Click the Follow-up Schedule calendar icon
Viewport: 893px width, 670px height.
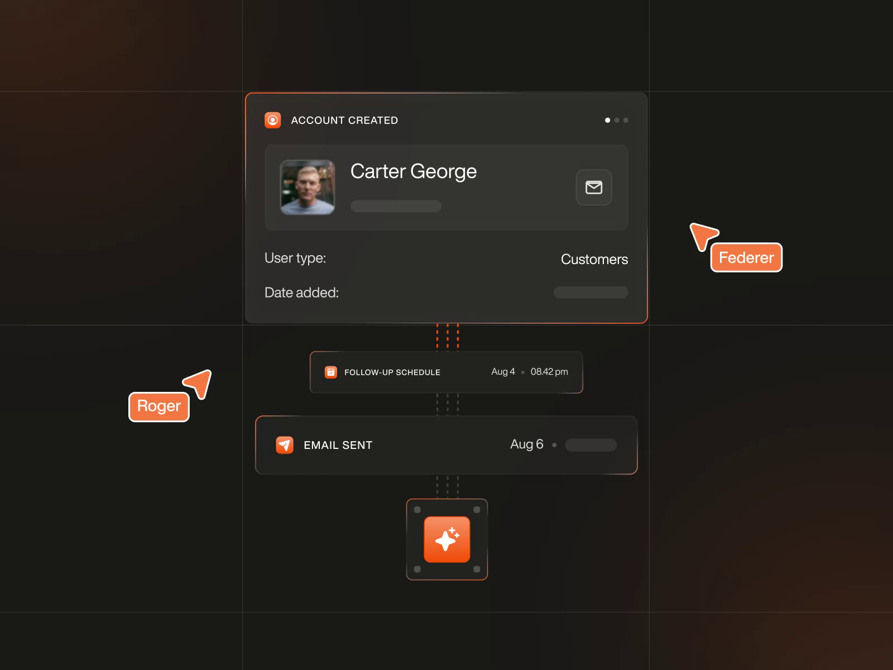(331, 372)
